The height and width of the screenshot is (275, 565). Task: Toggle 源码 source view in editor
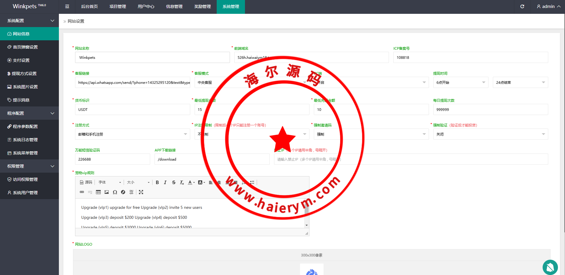[86, 182]
